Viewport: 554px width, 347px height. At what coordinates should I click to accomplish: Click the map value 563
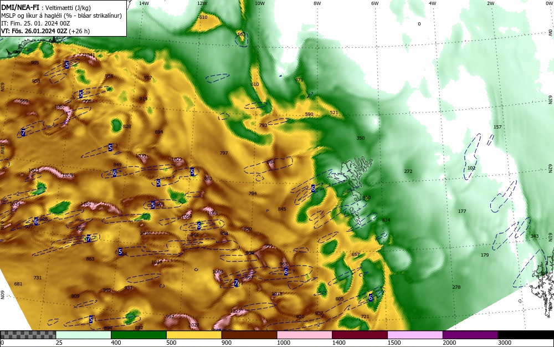[242, 34]
